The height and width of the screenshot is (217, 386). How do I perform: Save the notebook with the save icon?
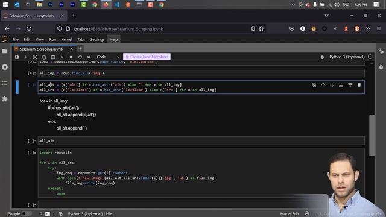(x=17, y=57)
